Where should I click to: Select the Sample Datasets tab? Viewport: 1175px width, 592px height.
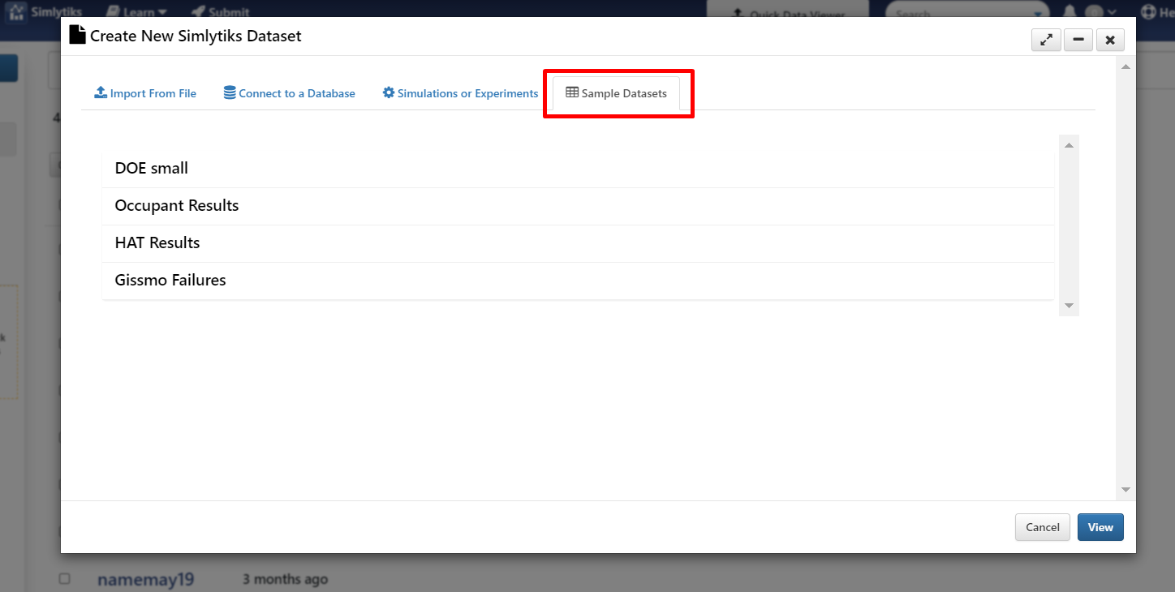pos(617,93)
